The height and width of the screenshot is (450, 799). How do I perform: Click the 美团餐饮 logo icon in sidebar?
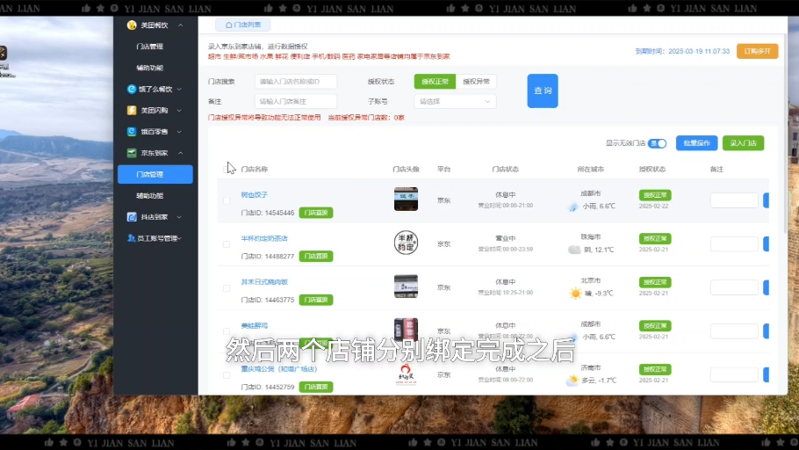tap(132, 25)
